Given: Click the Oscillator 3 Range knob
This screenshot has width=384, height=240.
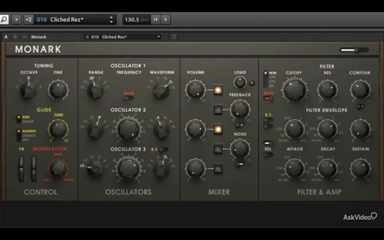Looking at the screenshot, I should point(95,168).
